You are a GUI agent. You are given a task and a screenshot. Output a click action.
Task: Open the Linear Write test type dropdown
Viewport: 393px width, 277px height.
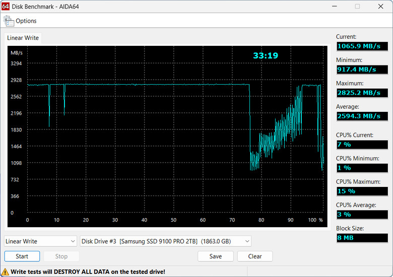(40, 241)
